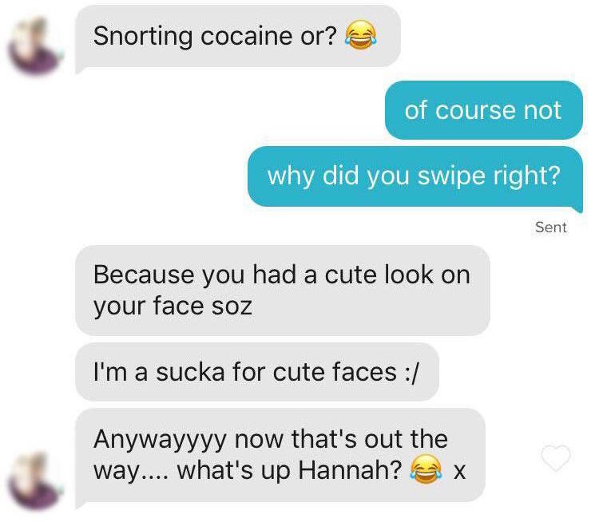Open the match's profile from the top avatar
The height and width of the screenshot is (522, 599).
(35, 45)
